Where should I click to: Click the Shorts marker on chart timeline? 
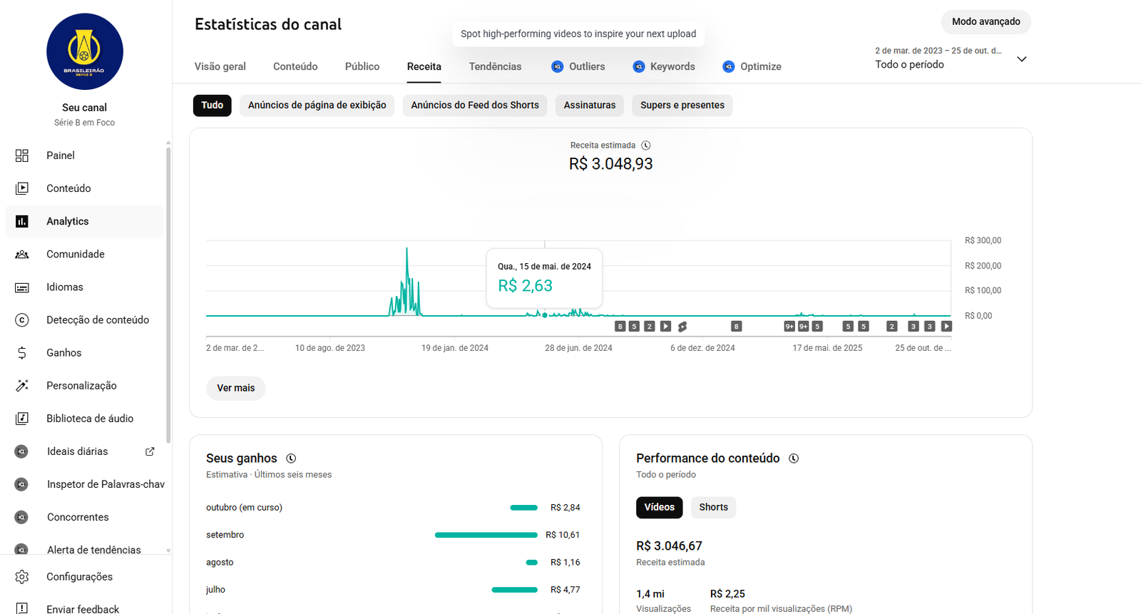point(682,327)
